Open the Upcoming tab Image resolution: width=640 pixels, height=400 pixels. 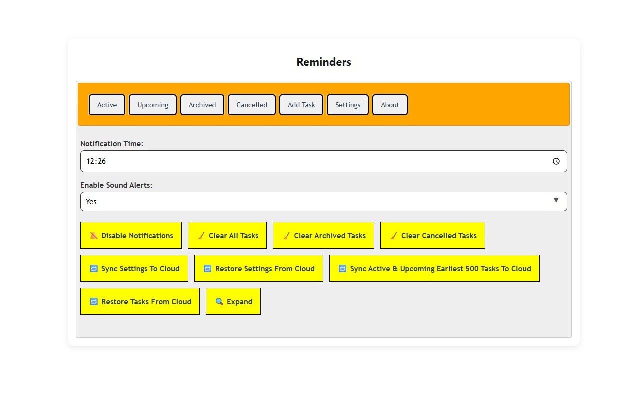point(153,105)
